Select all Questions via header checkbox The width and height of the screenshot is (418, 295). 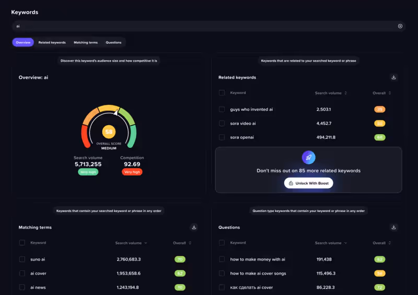(x=222, y=243)
